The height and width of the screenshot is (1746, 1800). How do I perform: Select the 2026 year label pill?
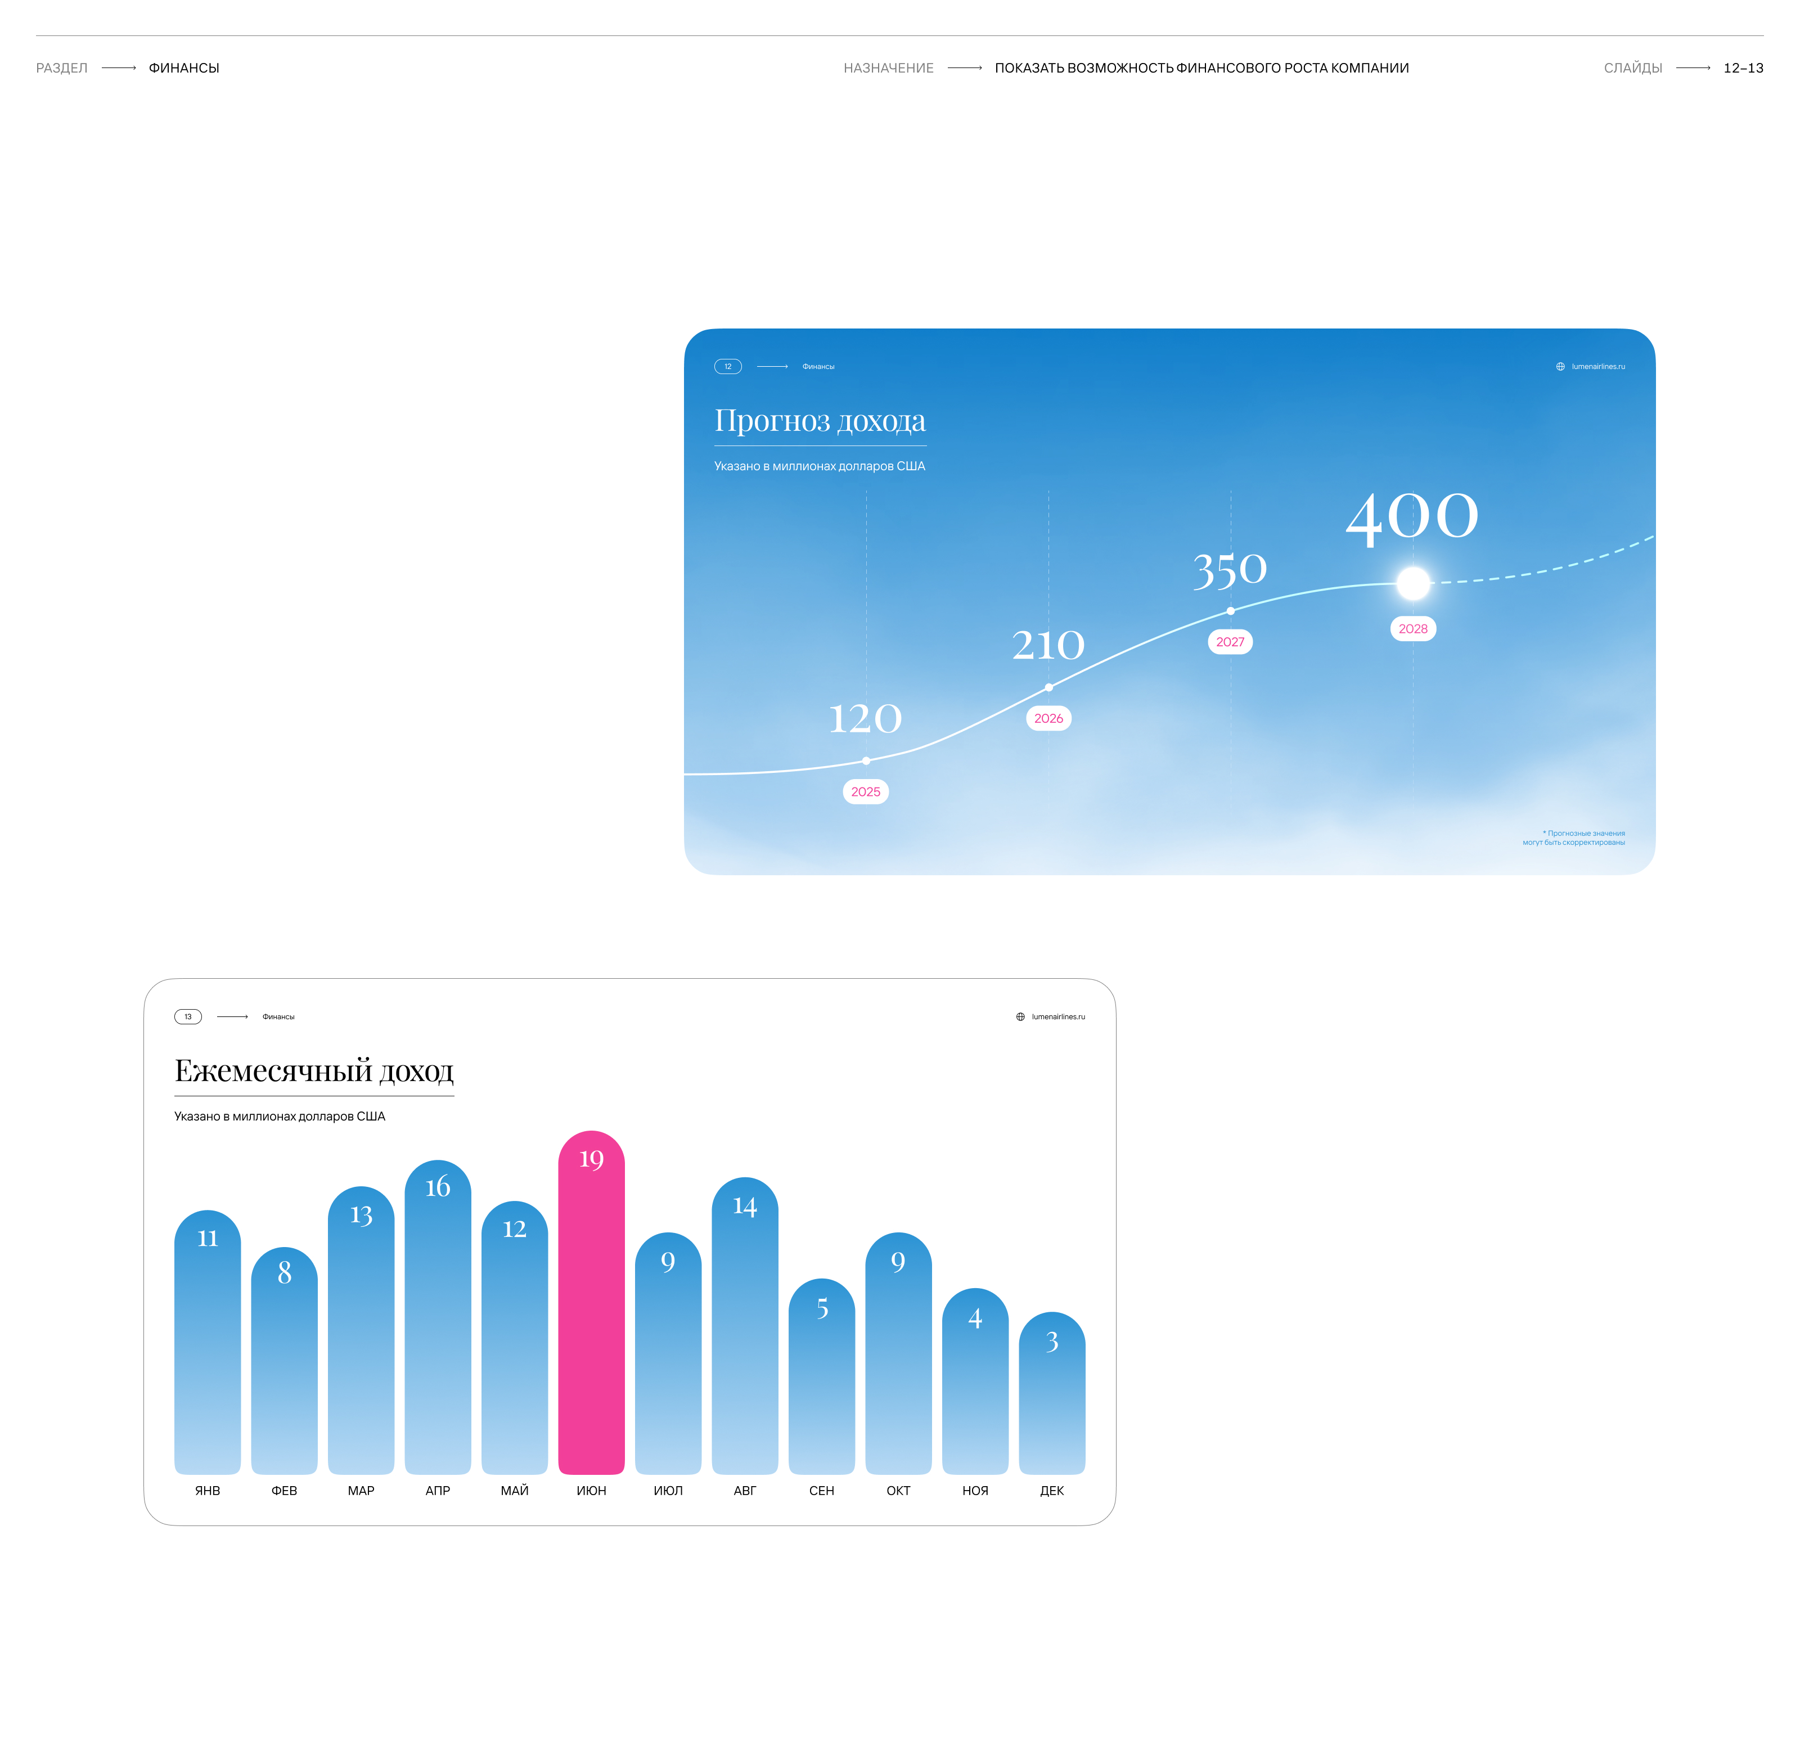[x=1048, y=718]
